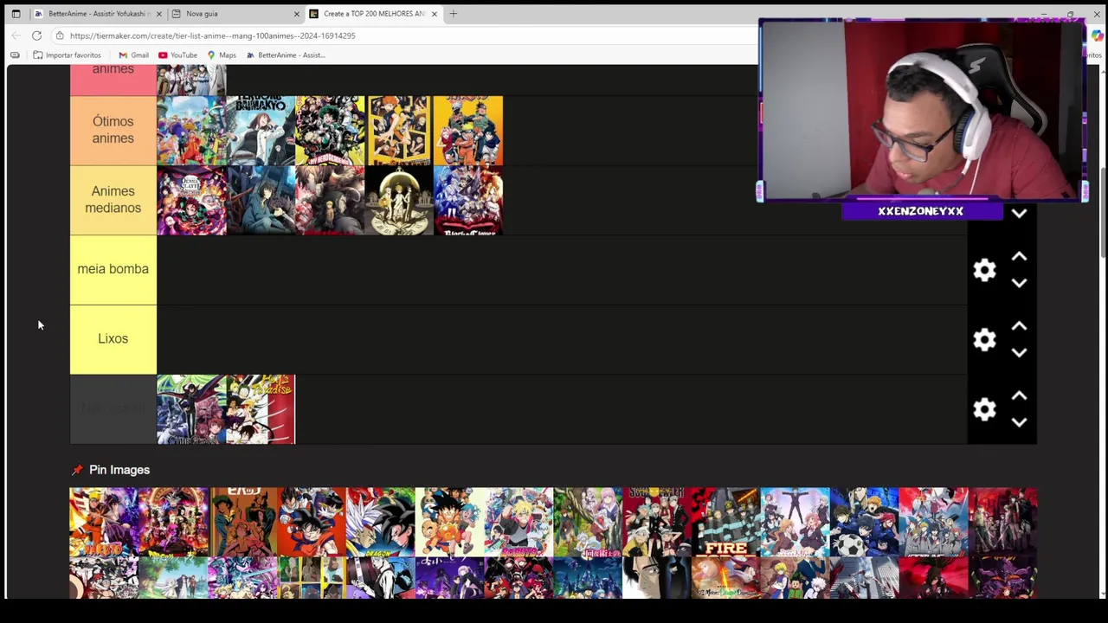Click the Animes medianos tier label
Screen dimensions: 1108x623
[113, 200]
